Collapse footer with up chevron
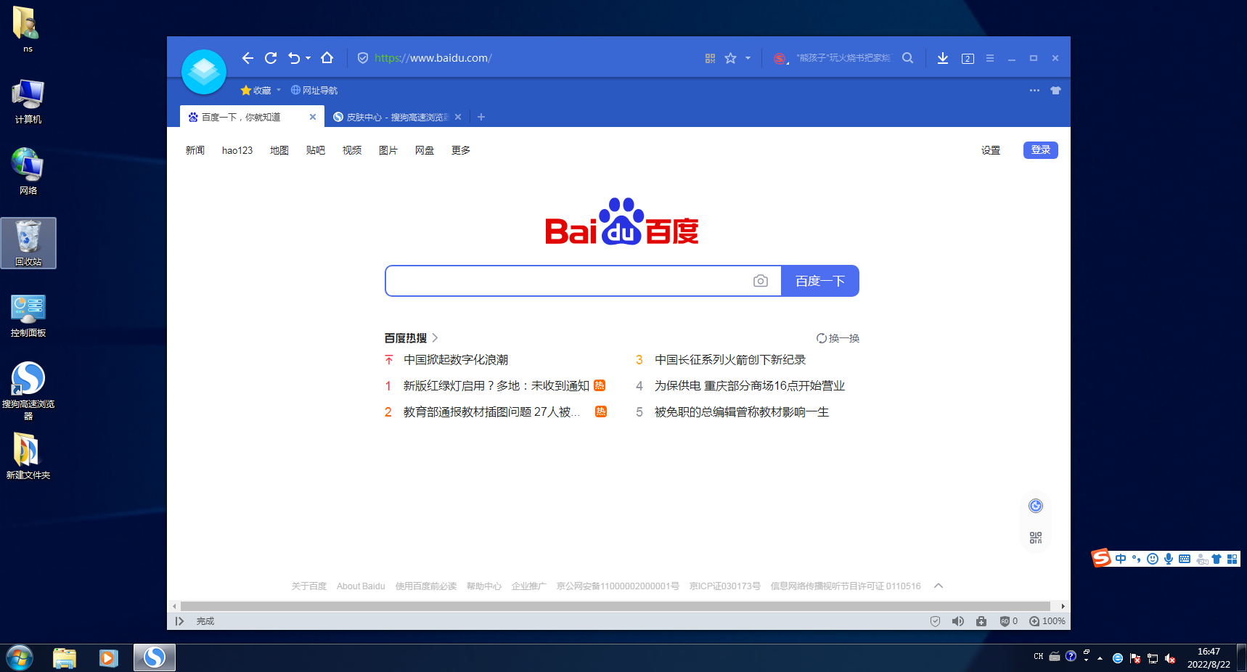 939,586
